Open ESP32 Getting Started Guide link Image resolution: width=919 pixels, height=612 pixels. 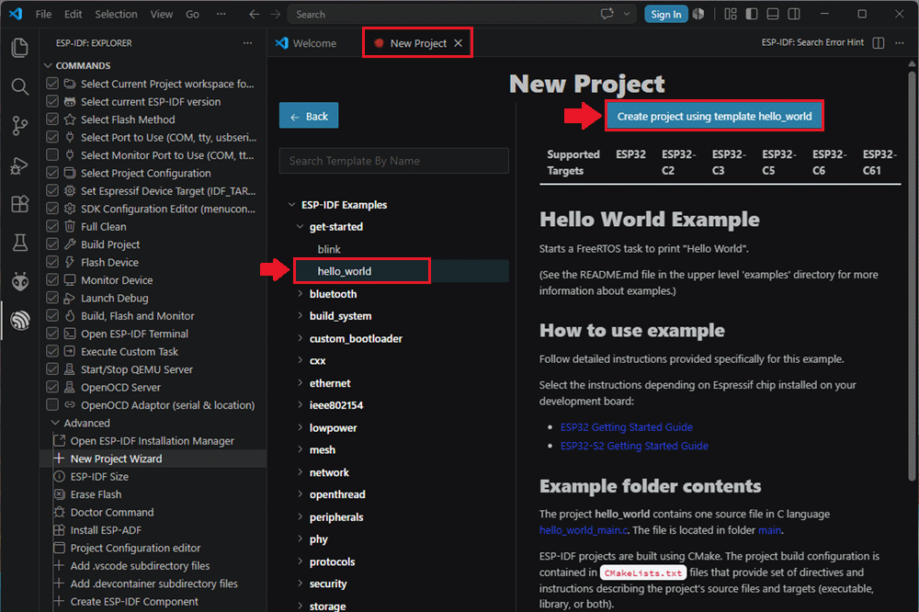tap(627, 427)
